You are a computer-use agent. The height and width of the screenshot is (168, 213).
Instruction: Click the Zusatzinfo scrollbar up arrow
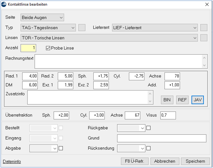click(x=150, y=94)
